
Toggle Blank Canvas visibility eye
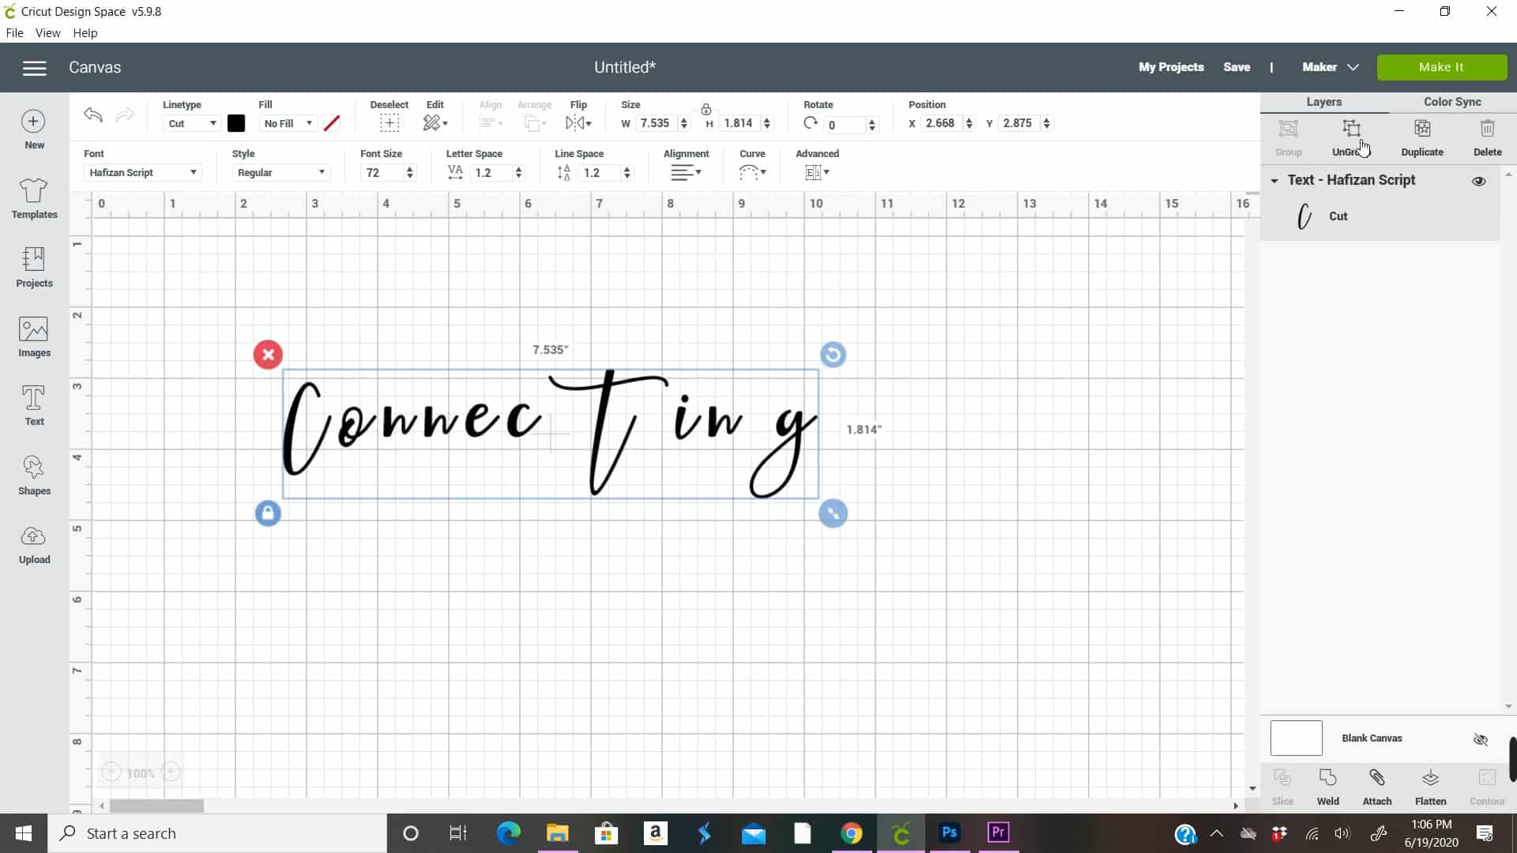(1481, 739)
